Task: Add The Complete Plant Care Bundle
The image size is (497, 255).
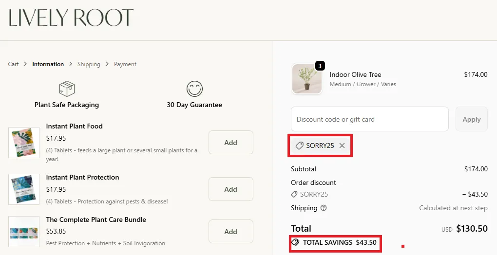Action: (x=230, y=232)
